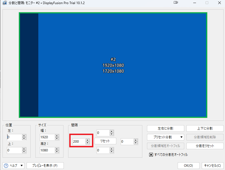Toggle すべての分割をオートフィル checkbox
Viewport: 225px width, 170px height.
click(151, 155)
